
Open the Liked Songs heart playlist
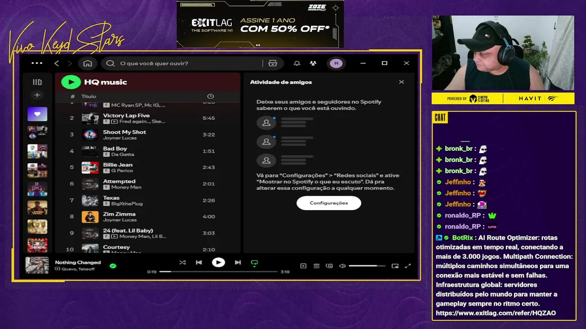tap(37, 114)
